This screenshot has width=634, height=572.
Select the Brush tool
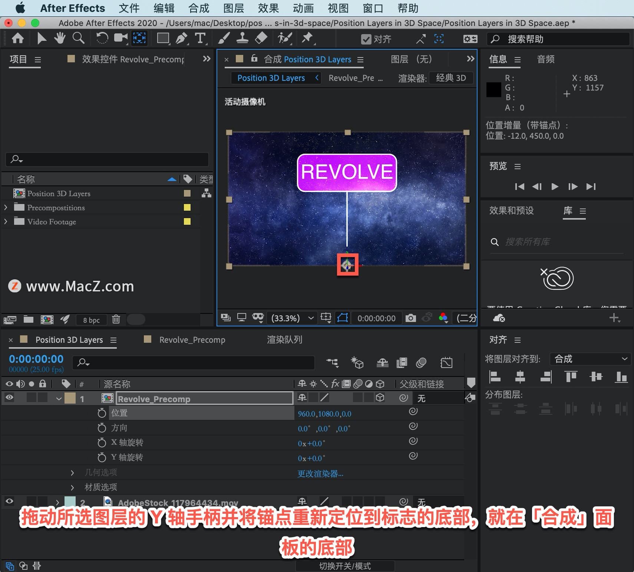pos(224,38)
